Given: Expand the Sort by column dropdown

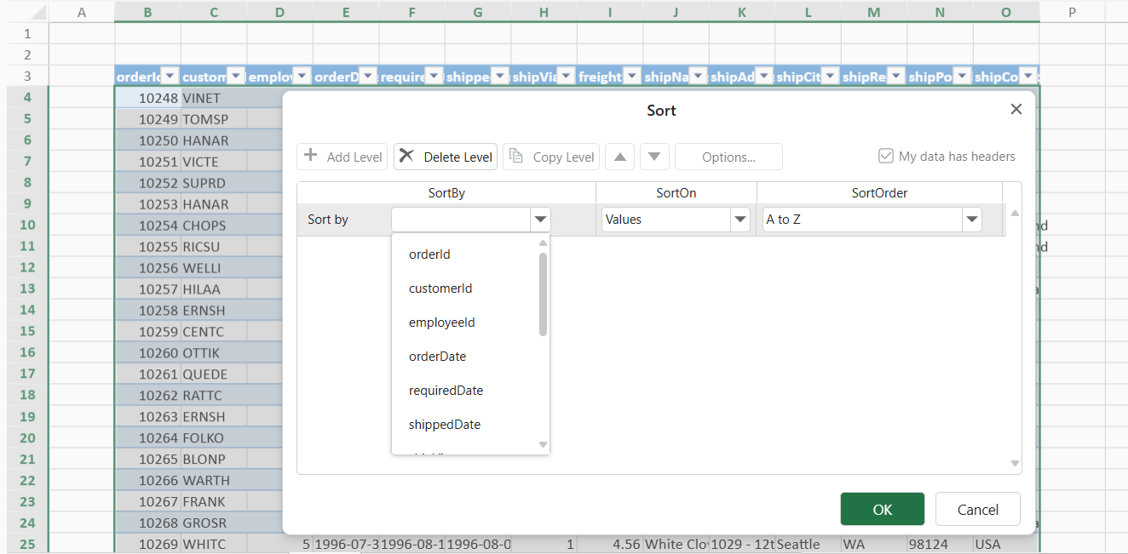Looking at the screenshot, I should coord(540,220).
